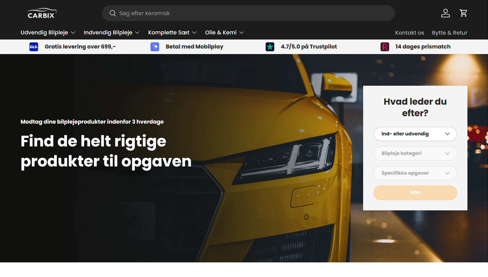
Task: Open Bytte & Retur link
Action: click(449, 33)
